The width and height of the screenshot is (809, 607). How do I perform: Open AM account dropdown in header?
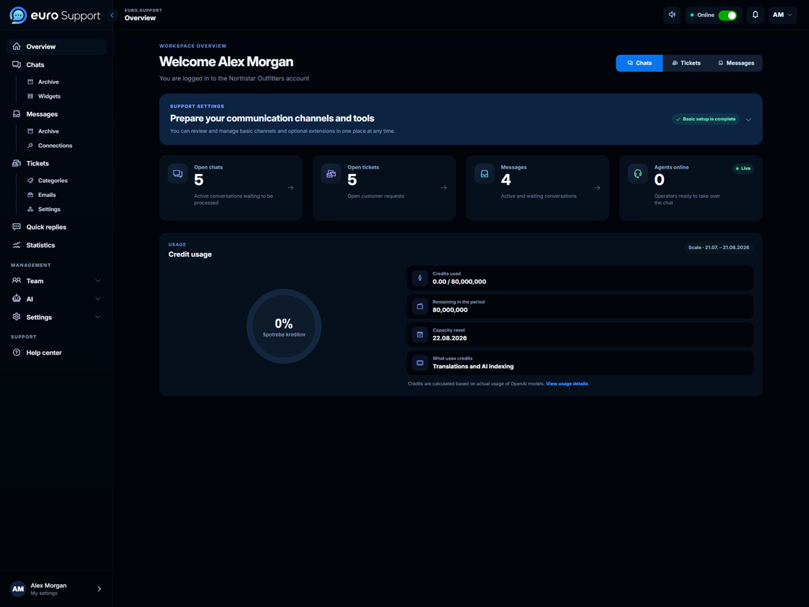click(782, 15)
